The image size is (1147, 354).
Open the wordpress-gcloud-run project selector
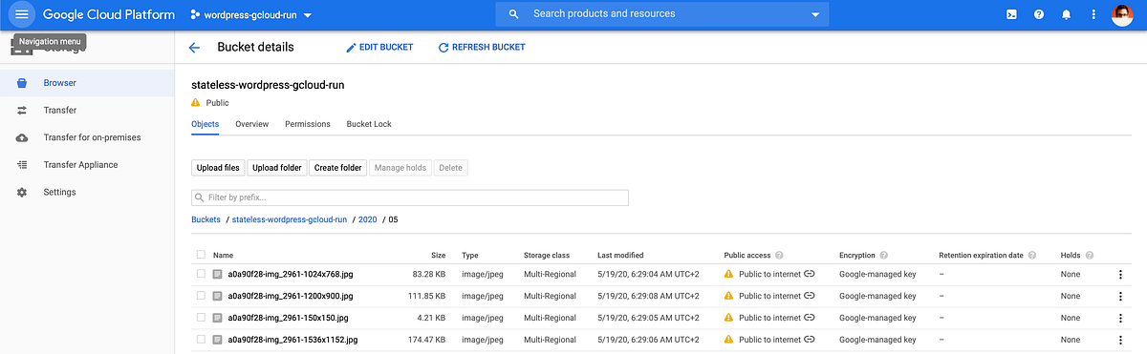tap(251, 15)
